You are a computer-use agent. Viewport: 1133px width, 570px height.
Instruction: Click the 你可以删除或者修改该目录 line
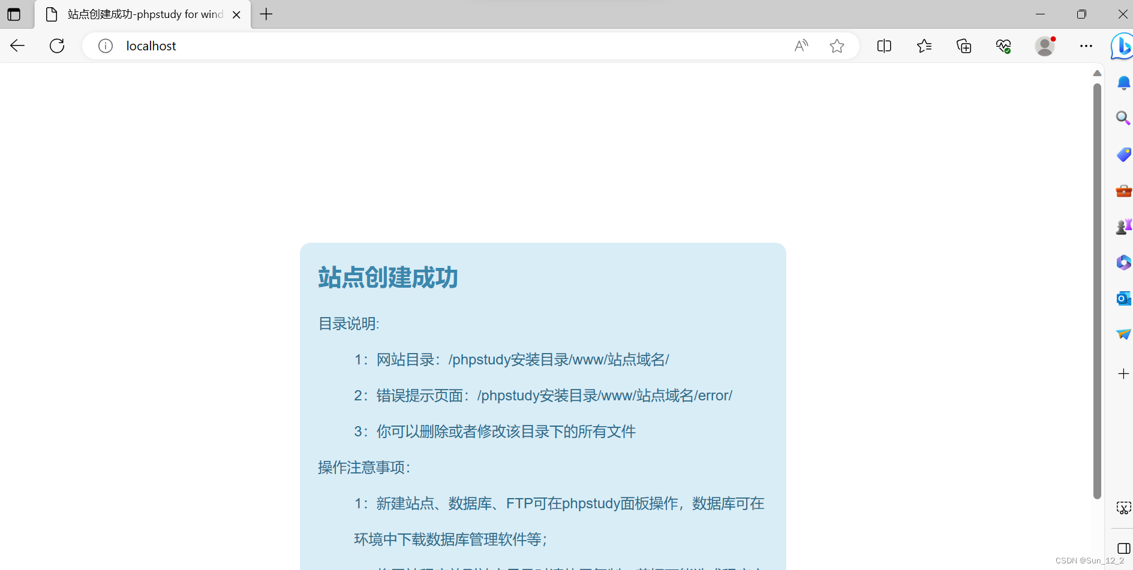click(x=495, y=432)
